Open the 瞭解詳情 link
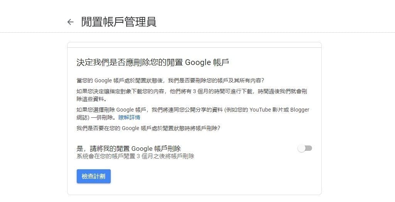The width and height of the screenshot is (395, 202). coord(129,117)
